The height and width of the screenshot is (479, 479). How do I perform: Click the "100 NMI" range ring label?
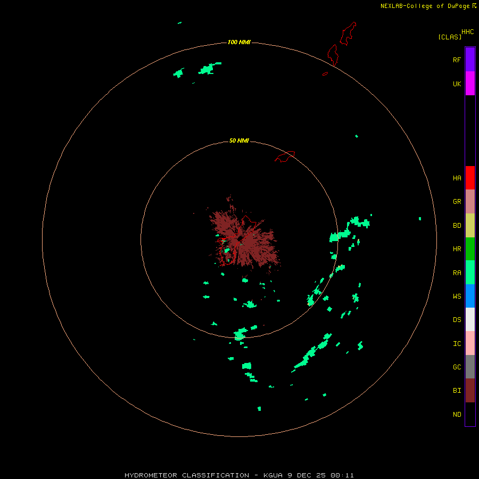(x=239, y=42)
